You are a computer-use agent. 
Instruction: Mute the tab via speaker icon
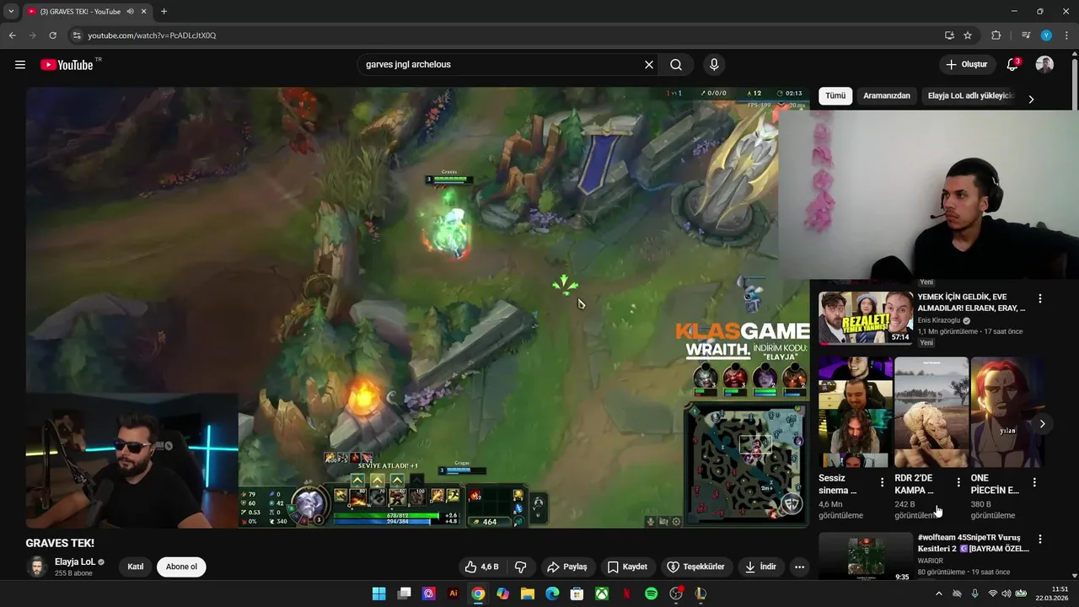[131, 12]
